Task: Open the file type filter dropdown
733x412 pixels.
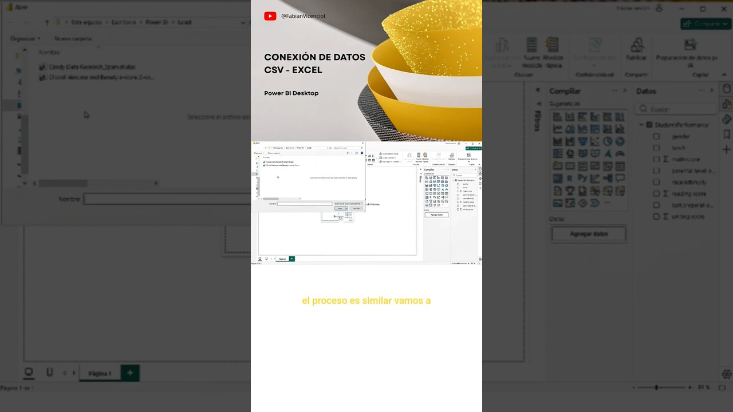Action: pyautogui.click(x=349, y=204)
